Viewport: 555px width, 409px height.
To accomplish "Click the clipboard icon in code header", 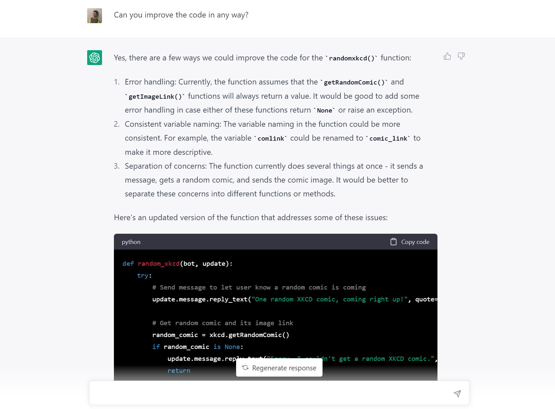I will [x=393, y=242].
